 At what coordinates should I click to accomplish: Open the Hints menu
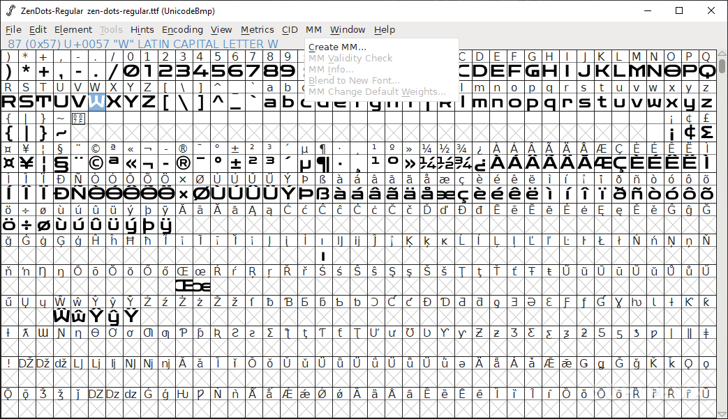142,30
